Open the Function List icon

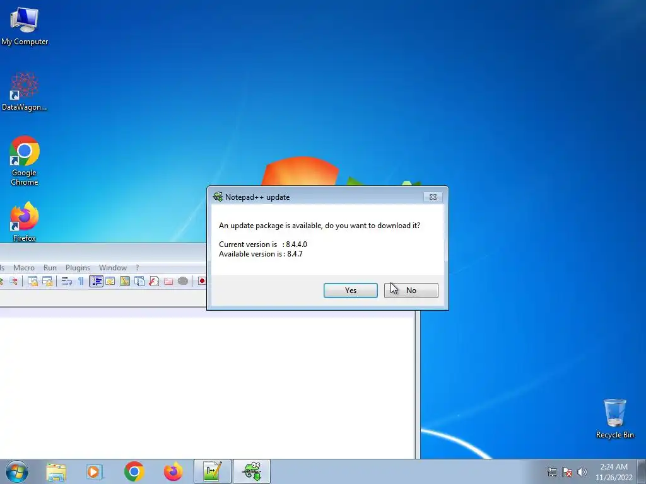pos(154,281)
